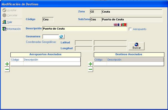
Task: Click the Información globe icon
Action: pos(5,29)
